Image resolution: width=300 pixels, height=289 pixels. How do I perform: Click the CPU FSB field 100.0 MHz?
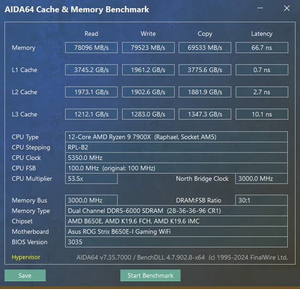(x=176, y=168)
